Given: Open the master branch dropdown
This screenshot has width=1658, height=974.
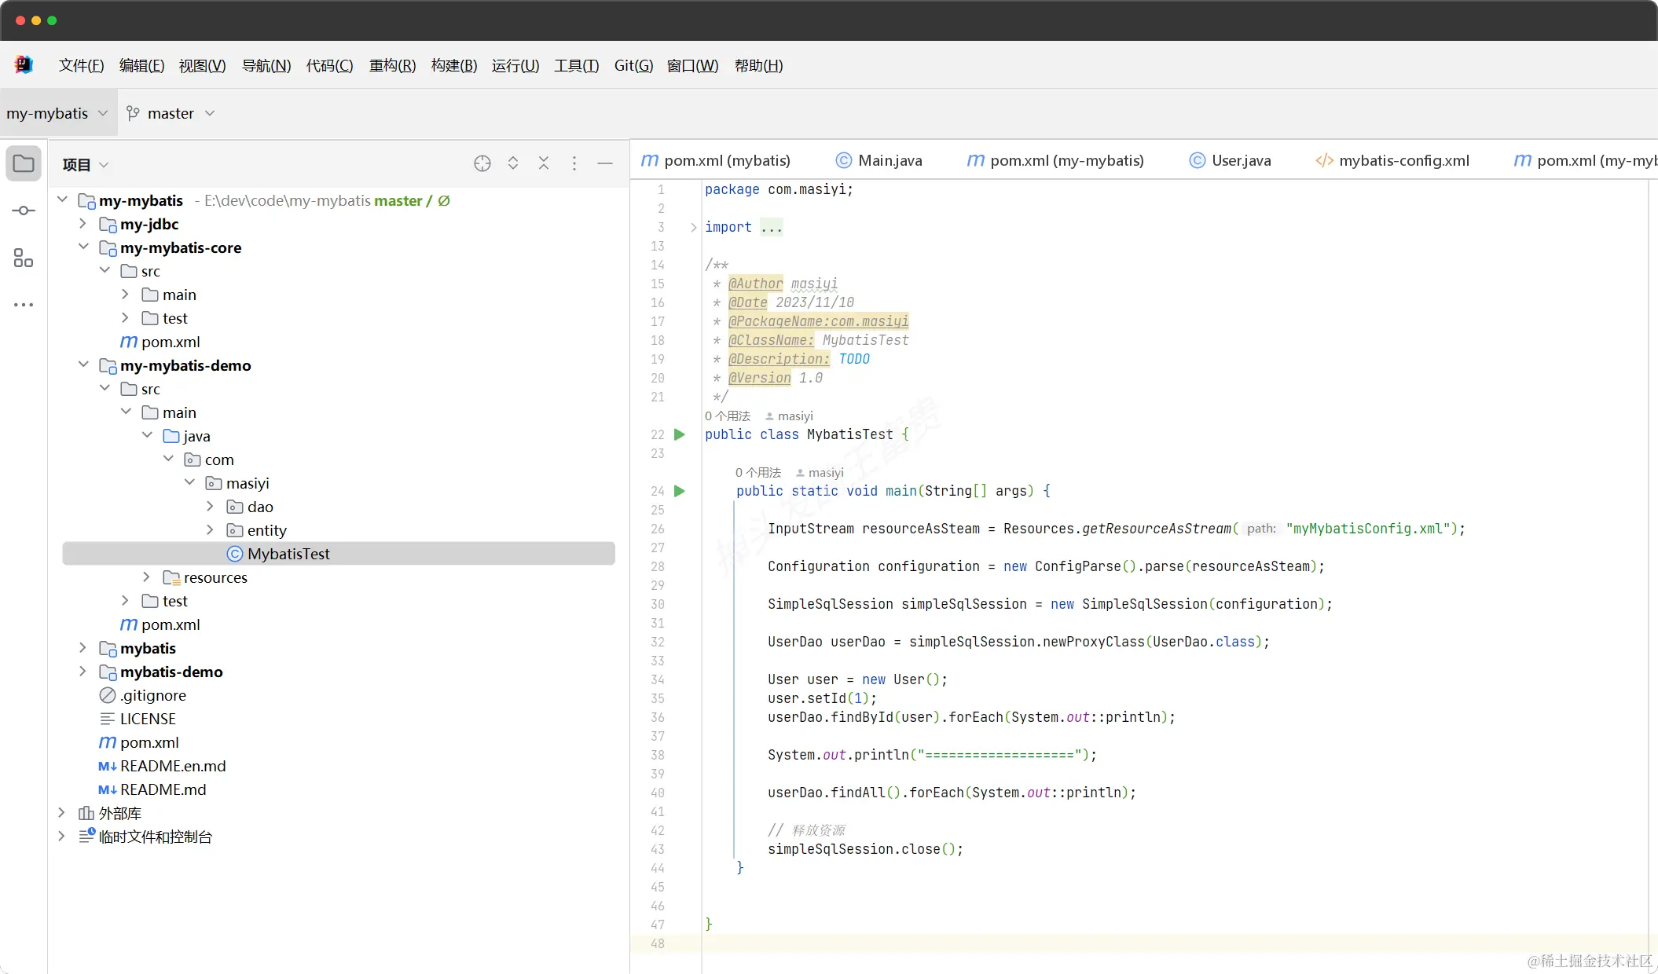Looking at the screenshot, I should (171, 113).
